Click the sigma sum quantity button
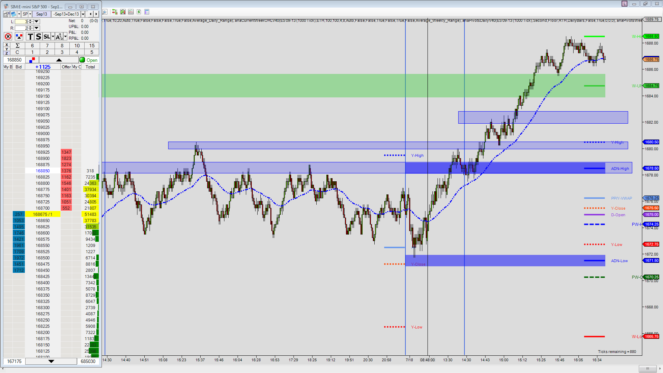Viewport: 663px width, 373px height. [17, 46]
